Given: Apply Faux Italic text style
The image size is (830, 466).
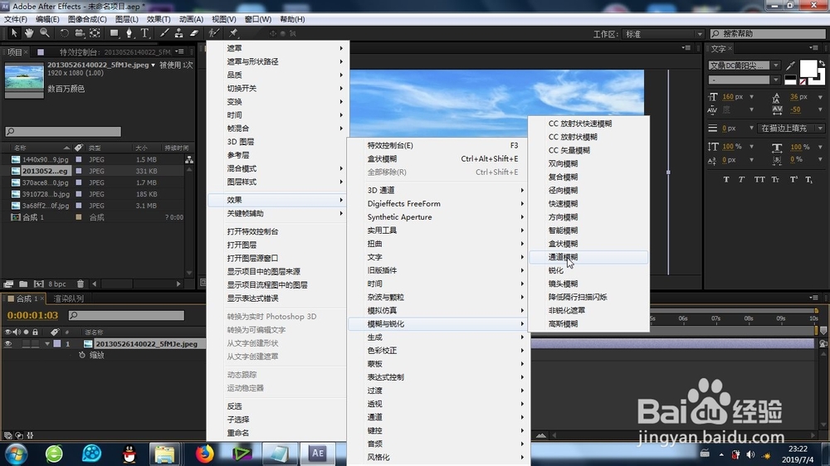Looking at the screenshot, I should 741,180.
